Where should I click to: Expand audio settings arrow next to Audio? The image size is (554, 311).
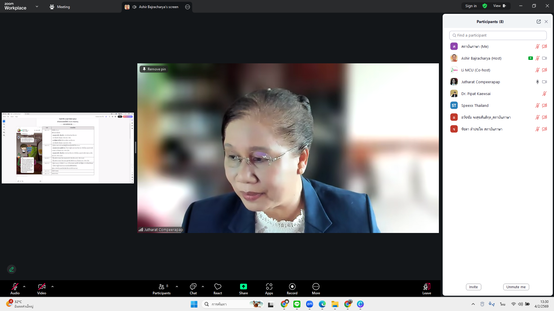point(24,287)
